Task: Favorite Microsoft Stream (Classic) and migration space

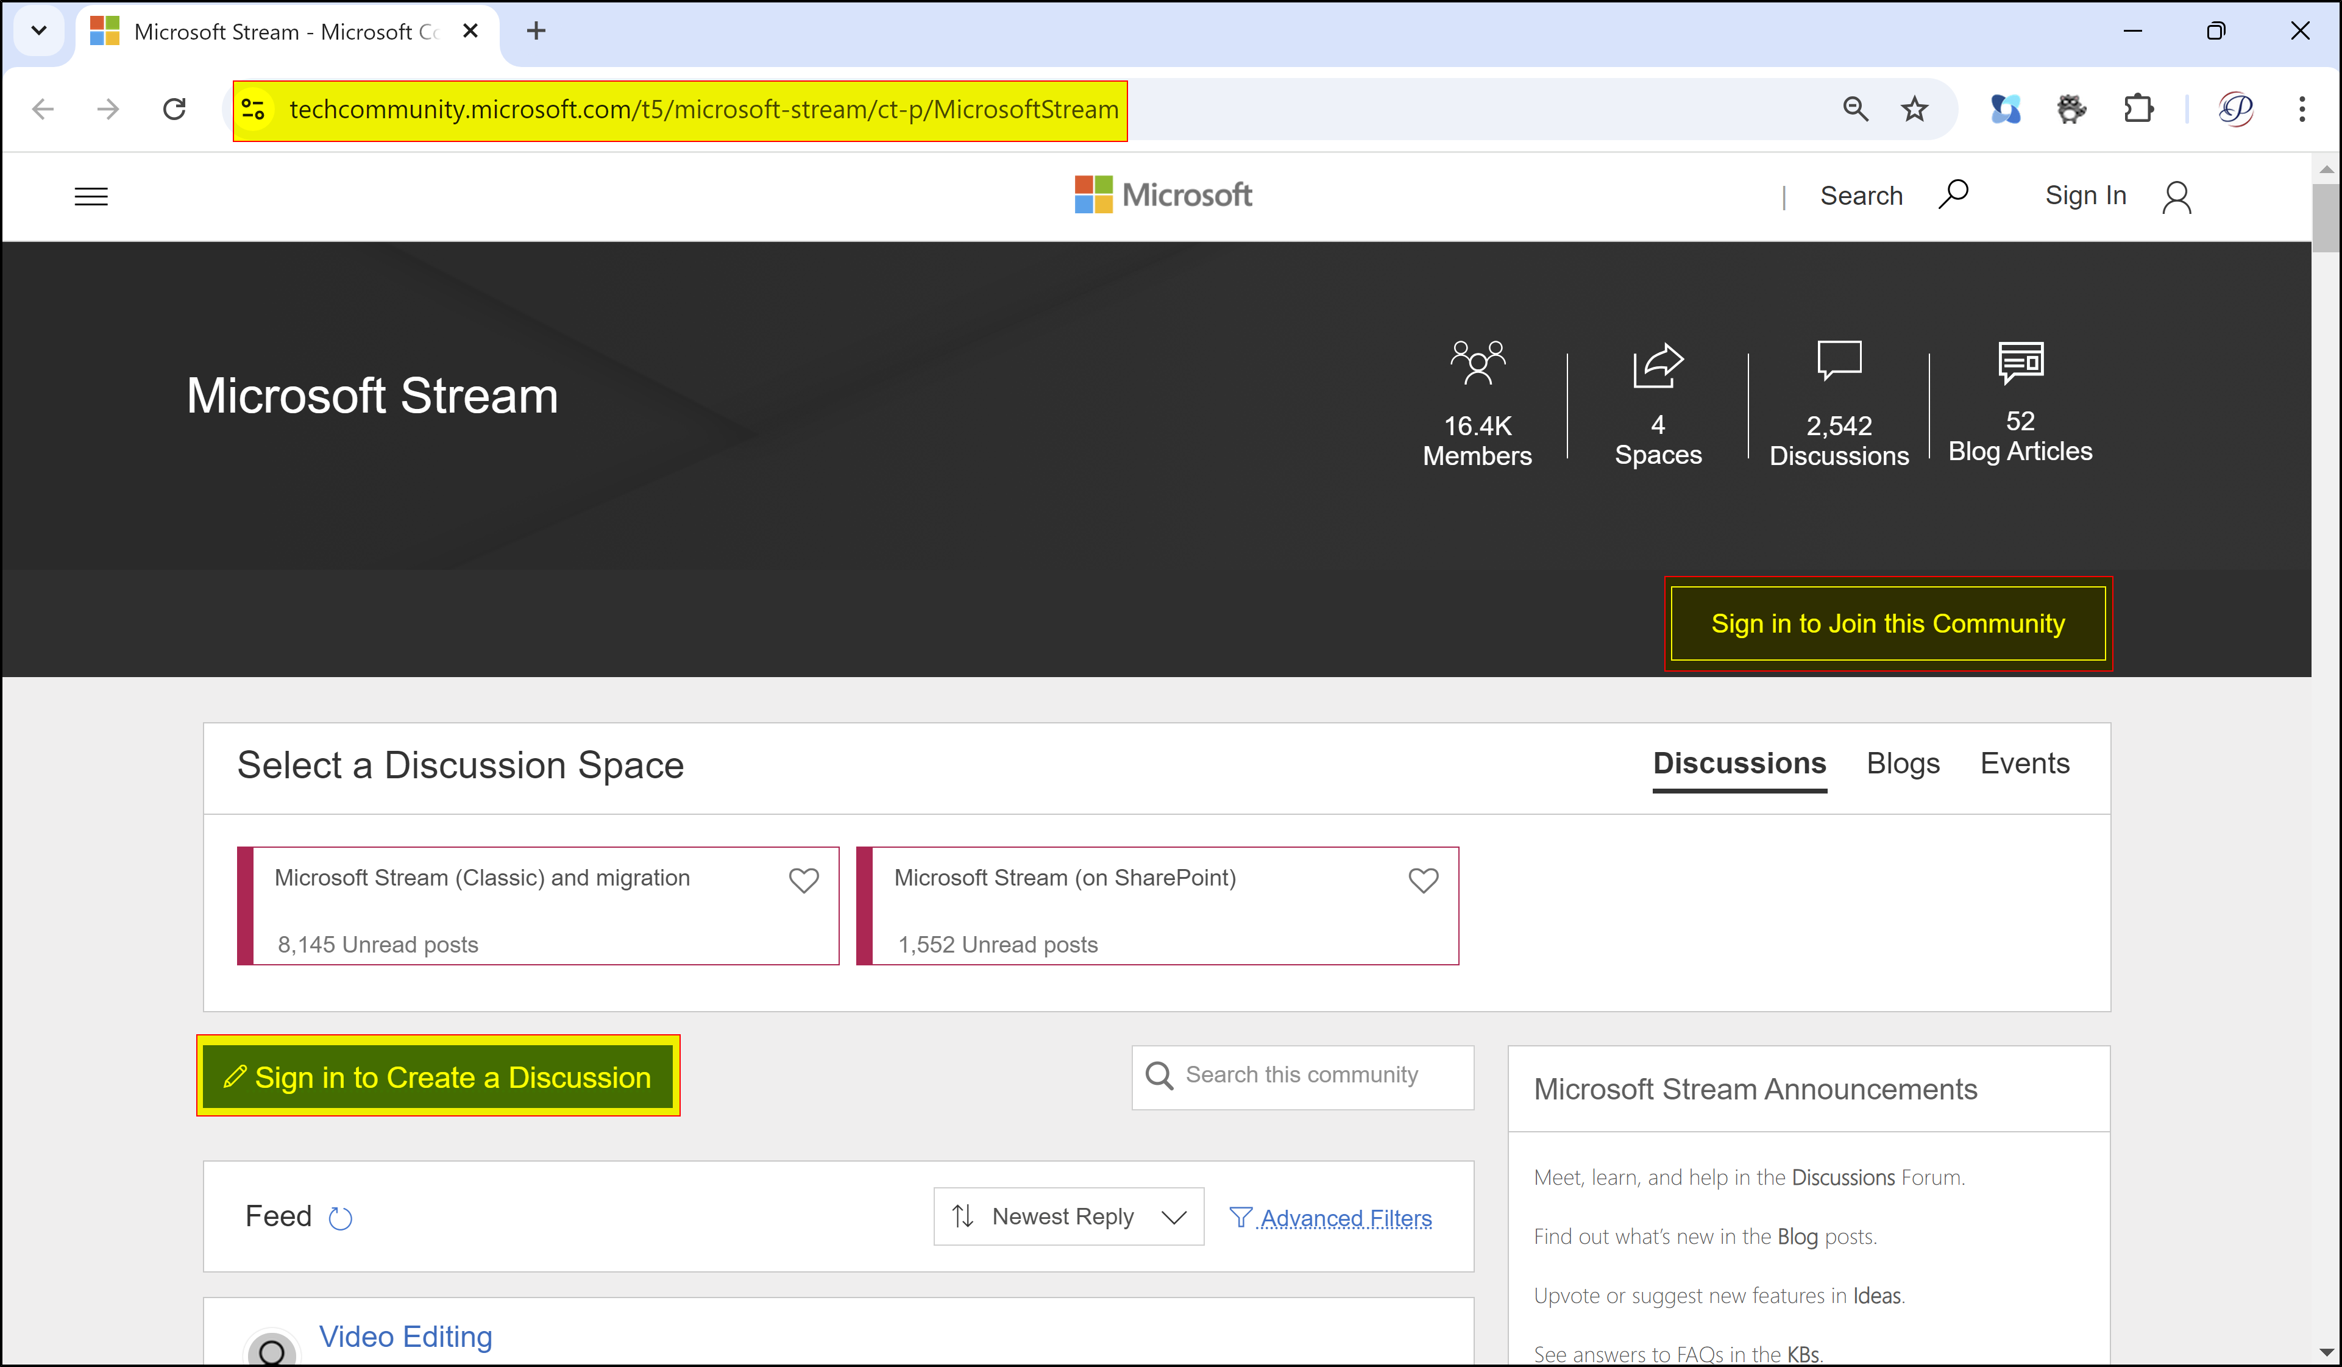Action: tap(804, 880)
